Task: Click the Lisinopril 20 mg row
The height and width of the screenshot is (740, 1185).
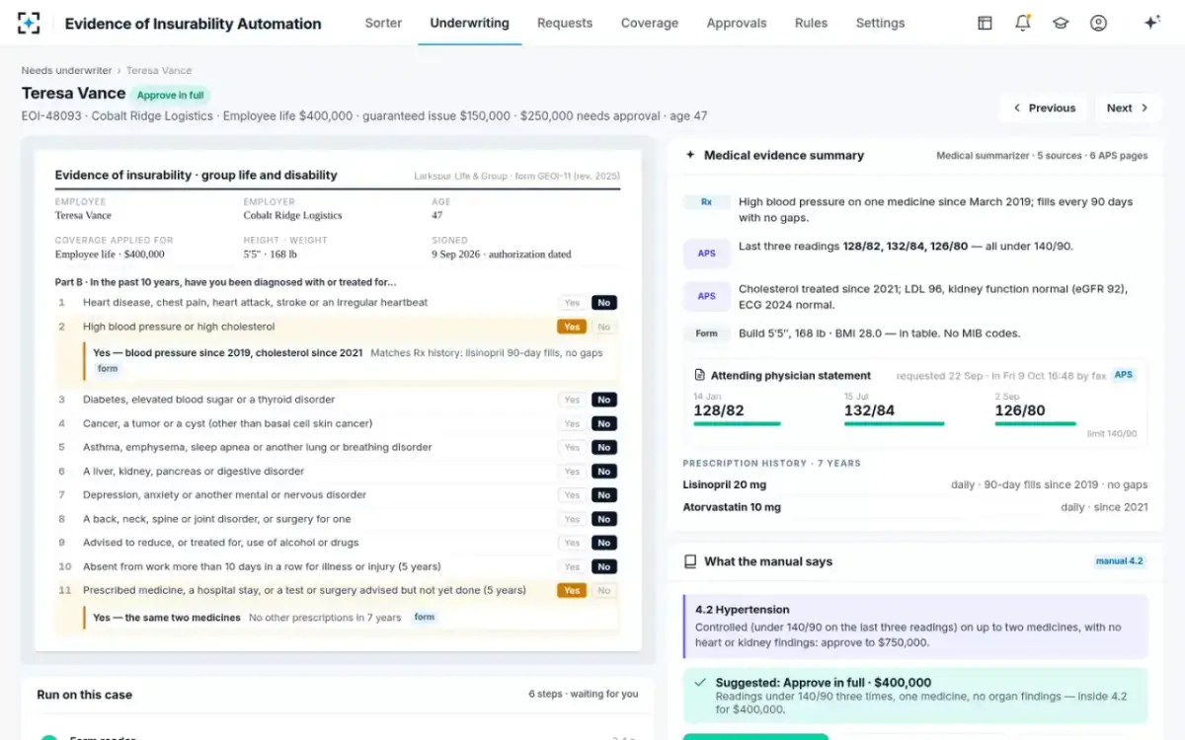Action: (915, 484)
